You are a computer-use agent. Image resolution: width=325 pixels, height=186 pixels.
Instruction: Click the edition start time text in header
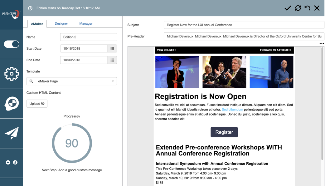tap(68, 8)
